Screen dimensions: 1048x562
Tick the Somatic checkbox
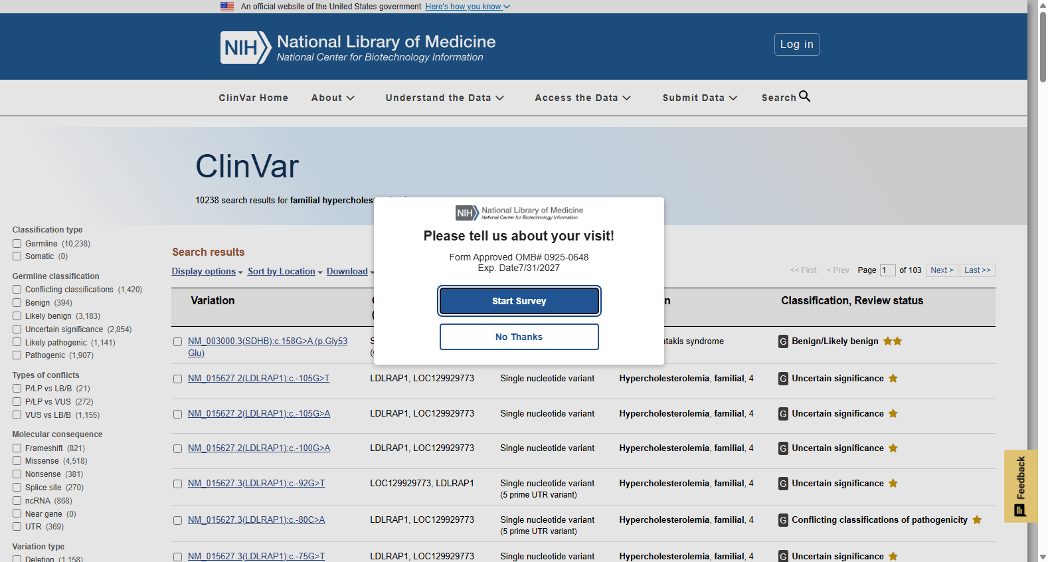pyautogui.click(x=17, y=256)
